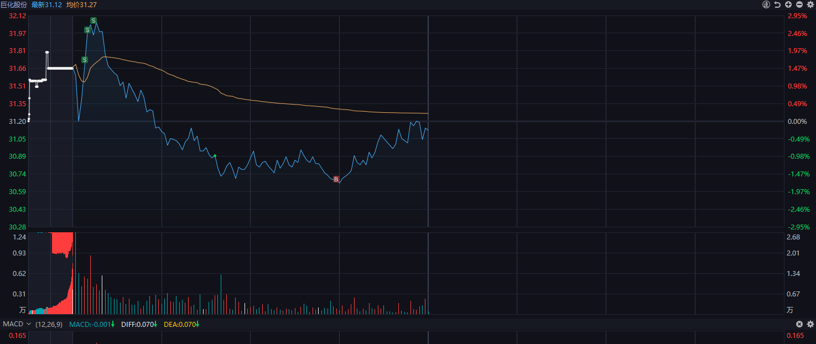Viewport: 816px width, 344px height.
Task: Click the 万 unit label at volume left
Action: 23,309
